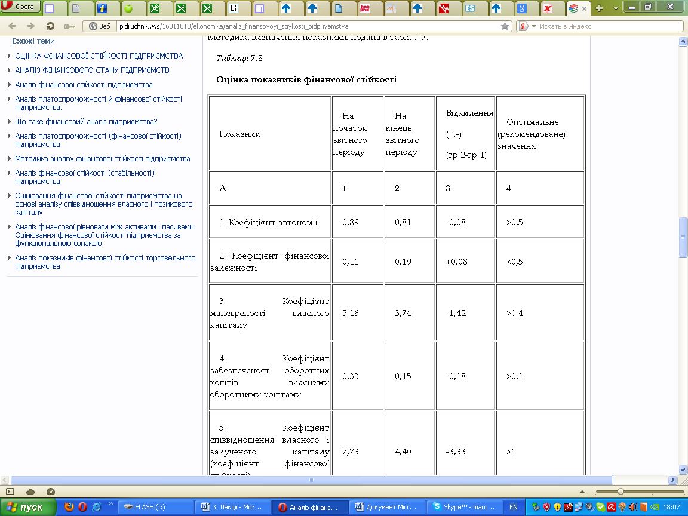The image size is (688, 516).
Task: Open the green checkmark tray icon
Action: (600, 507)
